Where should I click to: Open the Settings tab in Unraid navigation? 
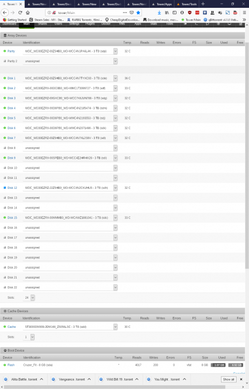[x=74, y=24]
